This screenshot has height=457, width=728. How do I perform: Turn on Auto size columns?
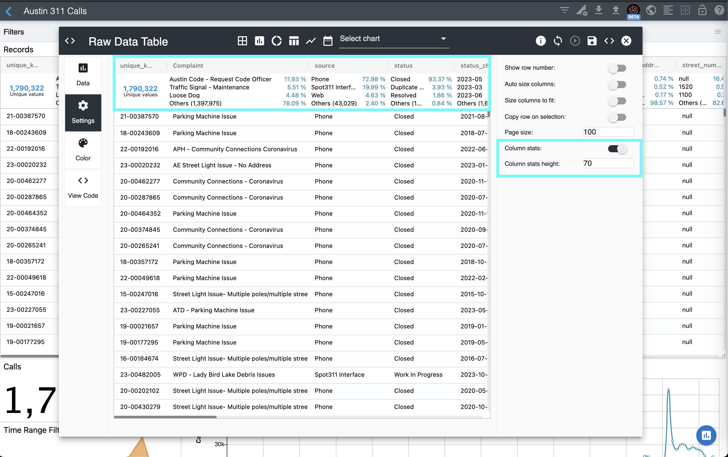617,84
